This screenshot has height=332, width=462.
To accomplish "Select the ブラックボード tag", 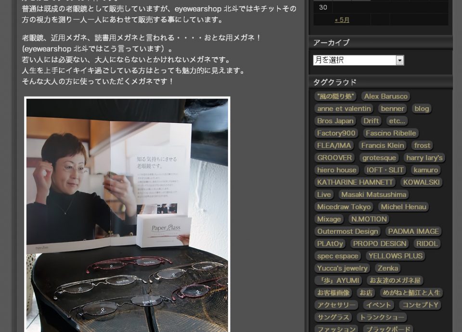I will coord(388,329).
